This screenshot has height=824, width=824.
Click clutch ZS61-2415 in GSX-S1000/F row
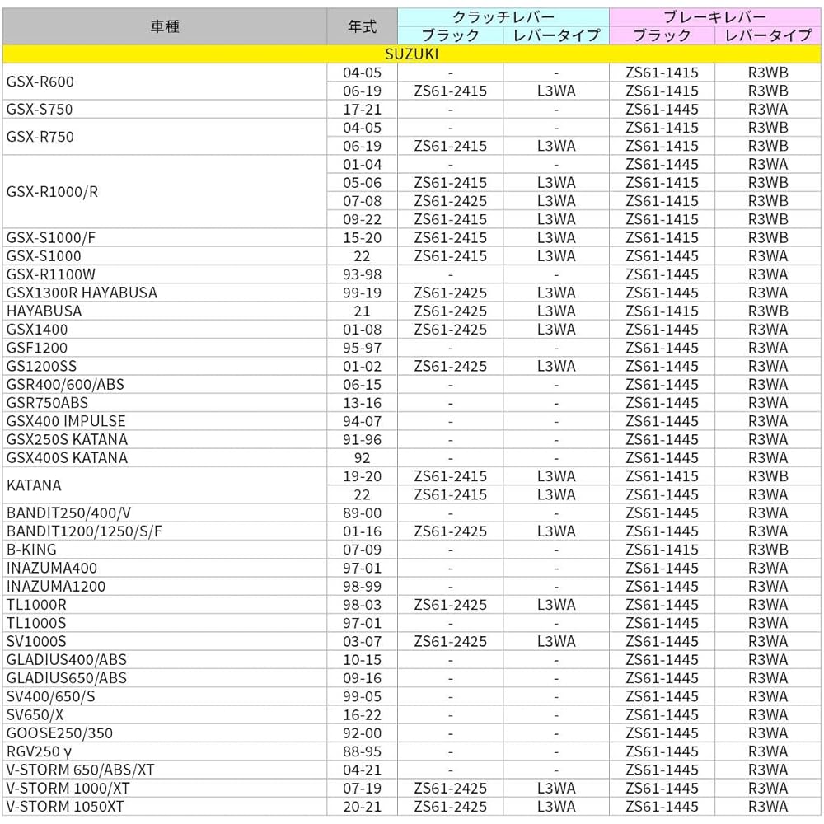(x=451, y=237)
